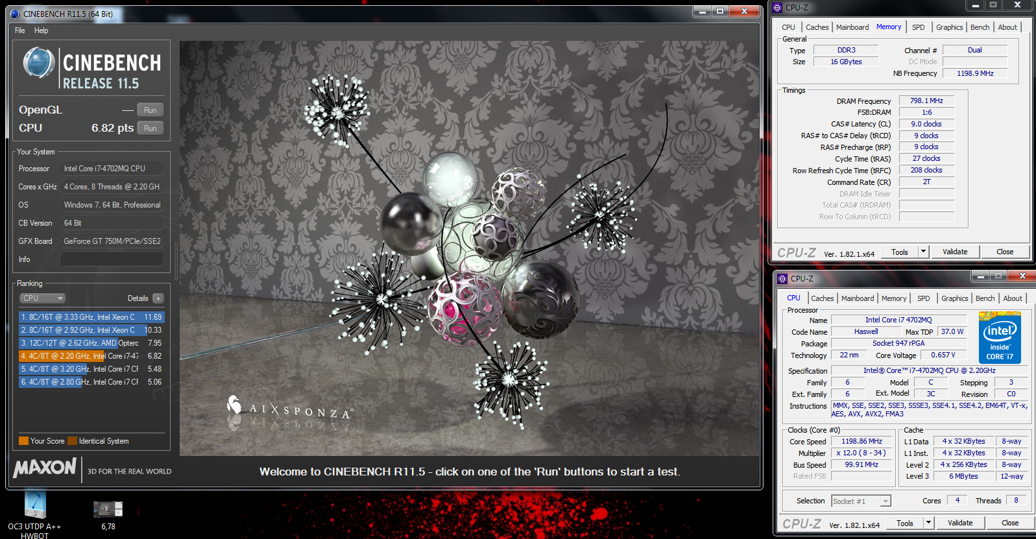Open the About tab in top CPU-Z window
1036x539 pixels.
click(1007, 27)
